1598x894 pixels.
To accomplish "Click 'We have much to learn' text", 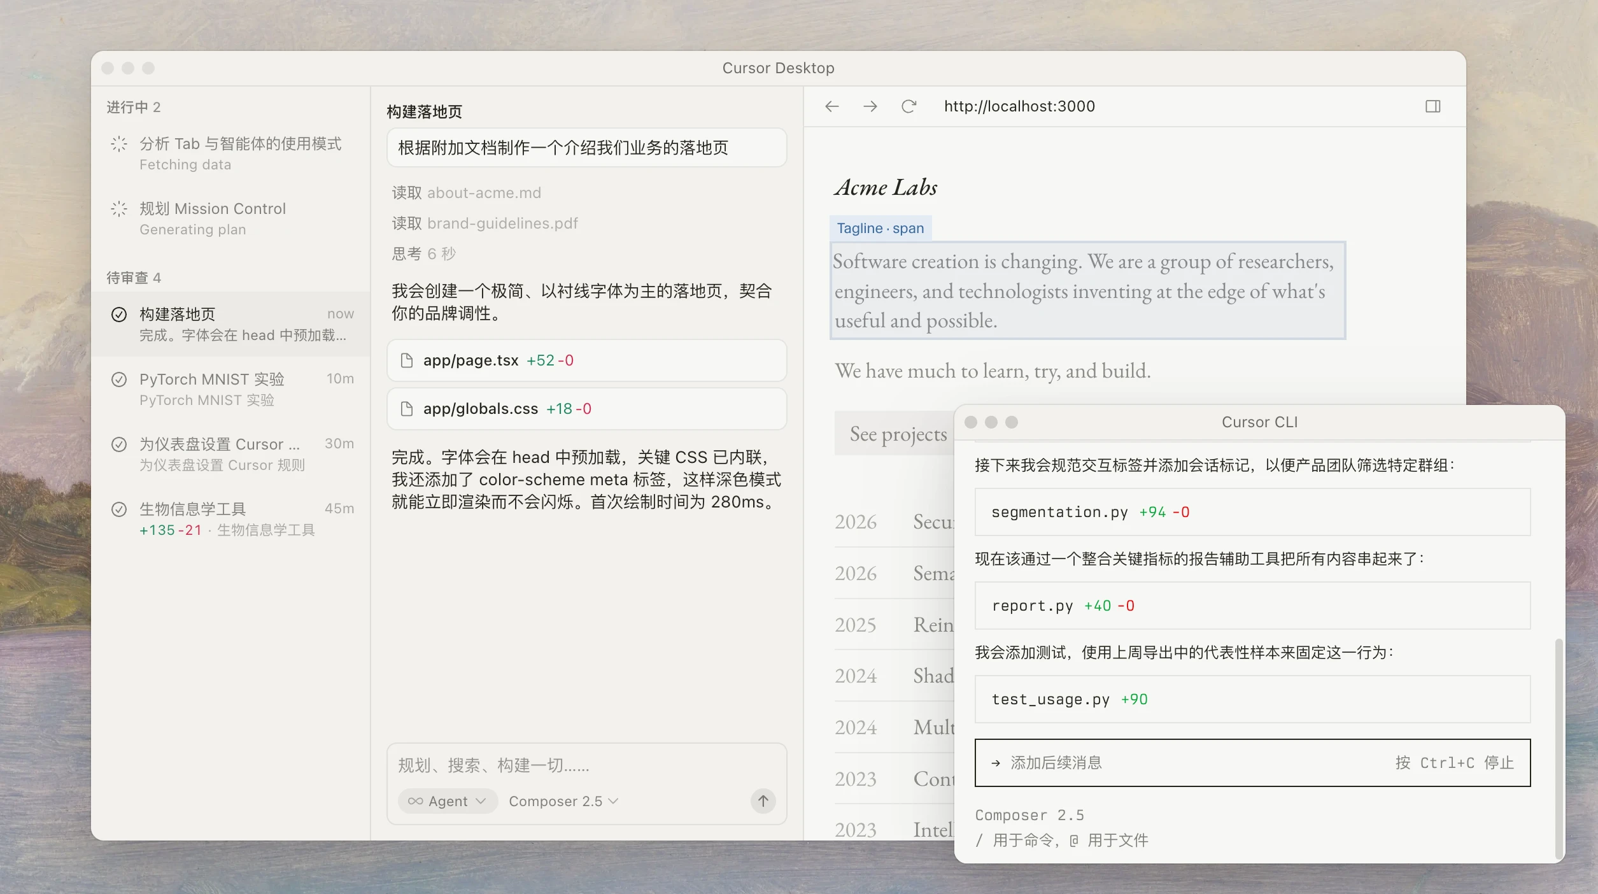I will 992,371.
